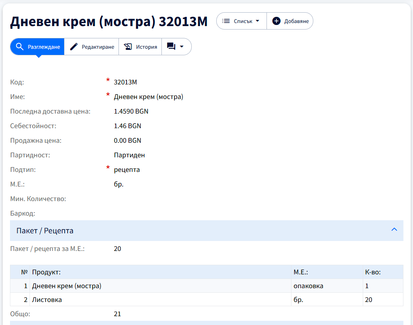Collapse the Пакет / Рецепта section

(x=394, y=229)
